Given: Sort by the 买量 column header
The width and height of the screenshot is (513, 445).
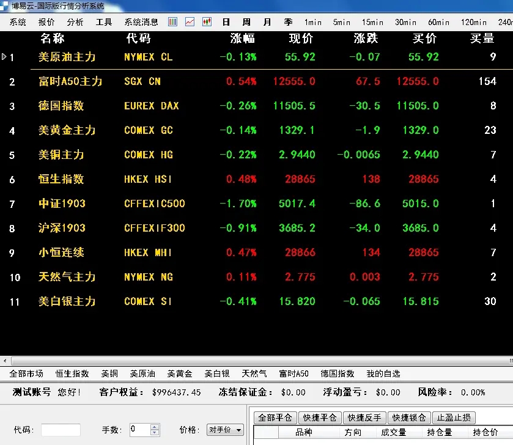Looking at the screenshot, I should pyautogui.click(x=482, y=39).
